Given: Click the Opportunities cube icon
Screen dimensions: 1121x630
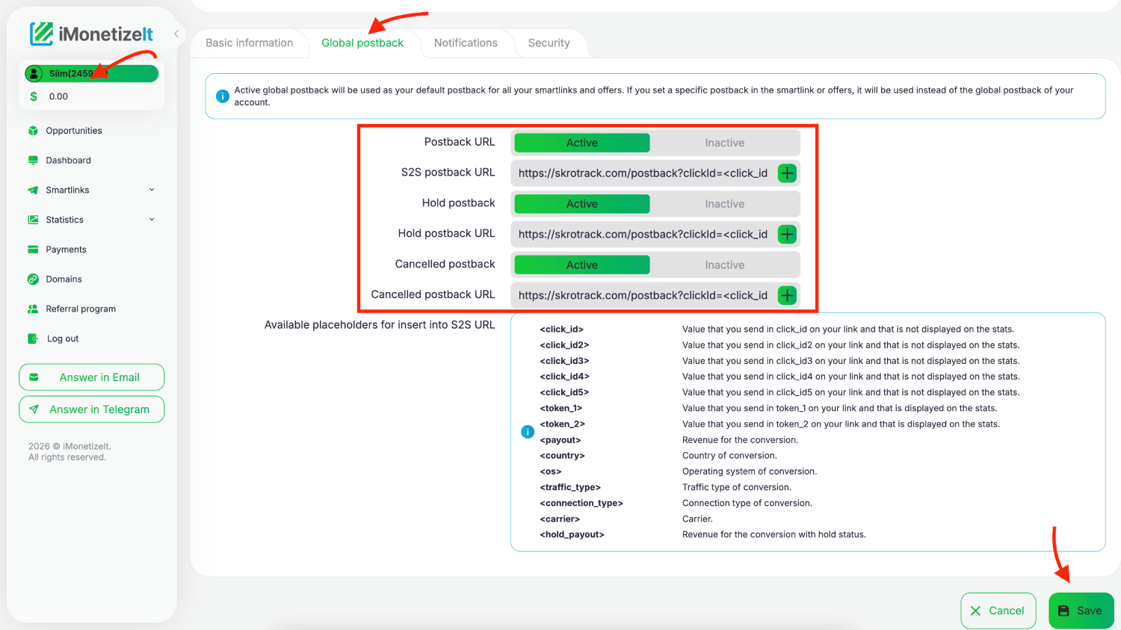Looking at the screenshot, I should coord(33,131).
